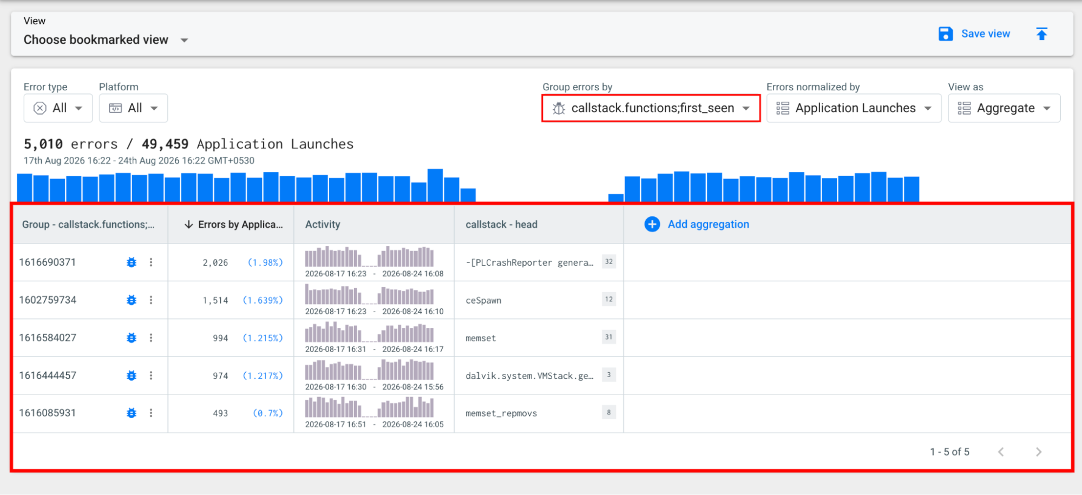This screenshot has width=1082, height=495.
Task: Click the upload arrow icon beside Save view
Action: point(1041,34)
